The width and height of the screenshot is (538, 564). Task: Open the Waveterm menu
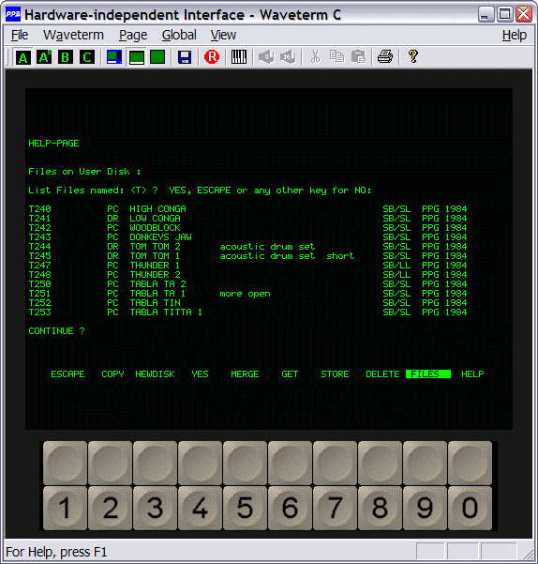[73, 35]
